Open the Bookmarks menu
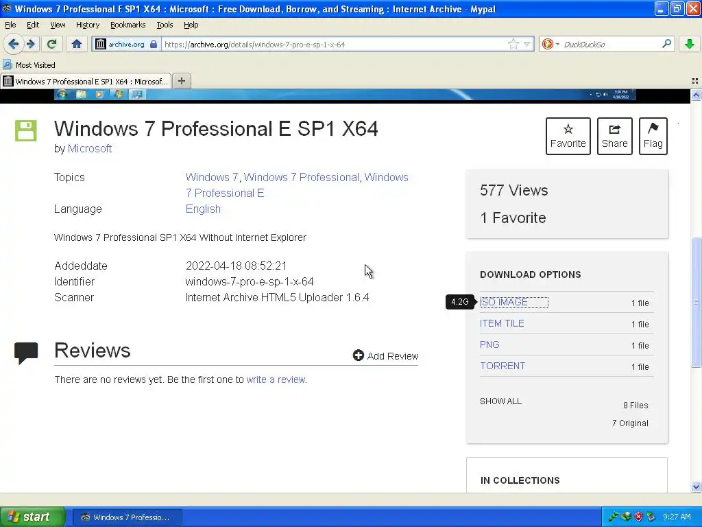The width and height of the screenshot is (702, 527). [128, 25]
